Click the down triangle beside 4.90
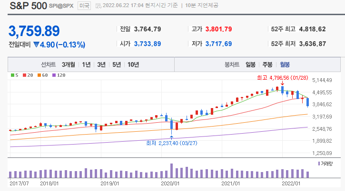Viewport: 345px width, 191px height. (x=36, y=45)
